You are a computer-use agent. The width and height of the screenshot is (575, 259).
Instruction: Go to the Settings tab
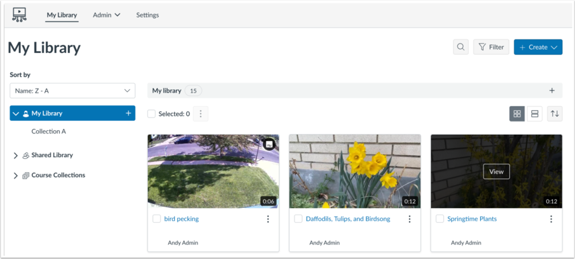click(147, 15)
